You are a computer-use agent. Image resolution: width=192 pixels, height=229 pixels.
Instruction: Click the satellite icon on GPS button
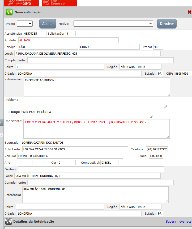coord(11,3)
